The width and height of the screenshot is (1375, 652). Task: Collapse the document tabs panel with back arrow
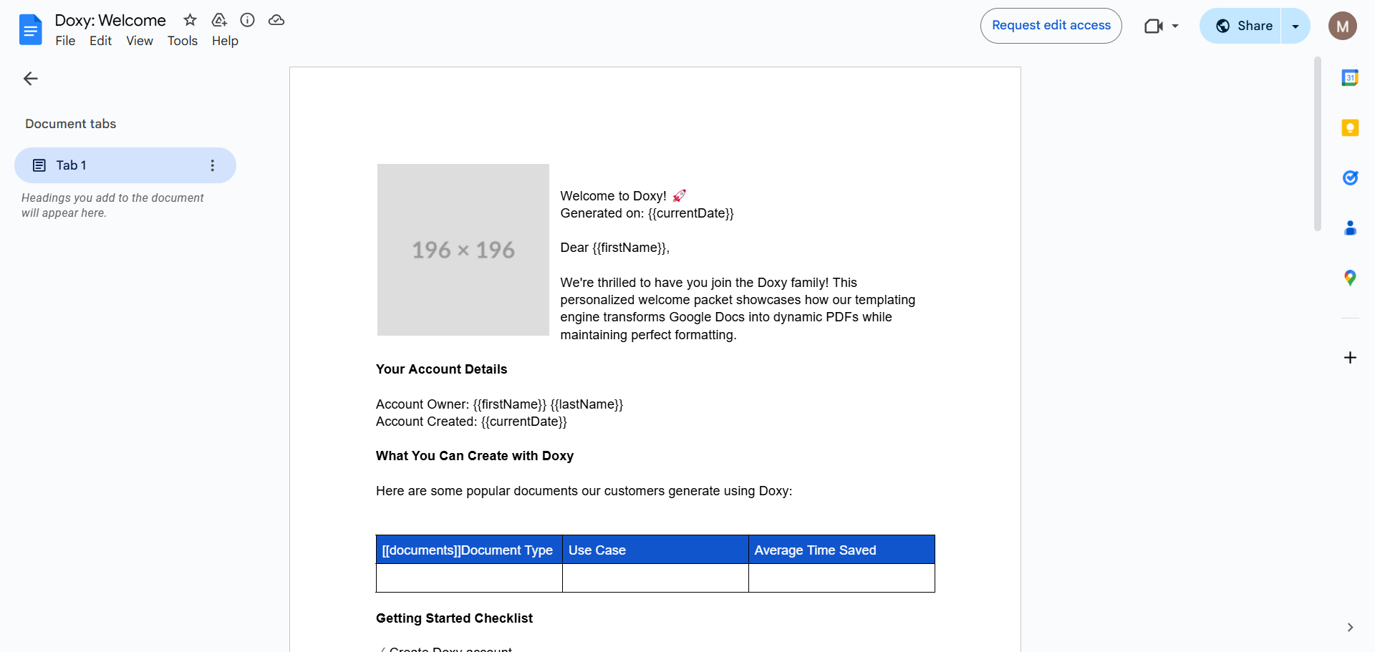(30, 79)
